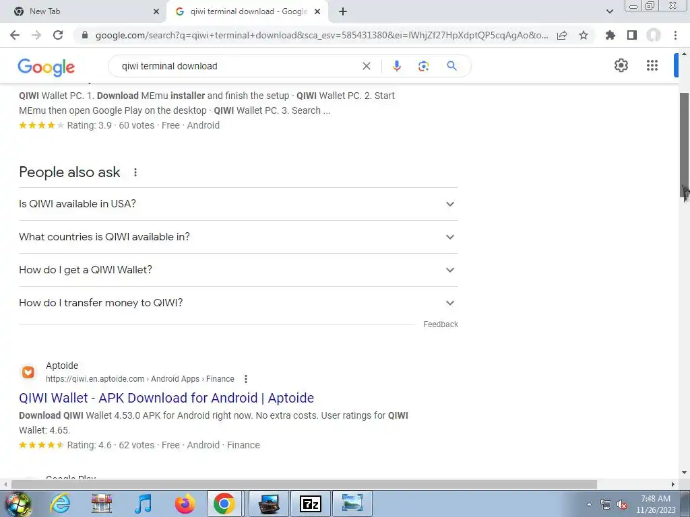This screenshot has width=690, height=517.
Task: Open Firefox from the taskbar
Action: pos(185,504)
